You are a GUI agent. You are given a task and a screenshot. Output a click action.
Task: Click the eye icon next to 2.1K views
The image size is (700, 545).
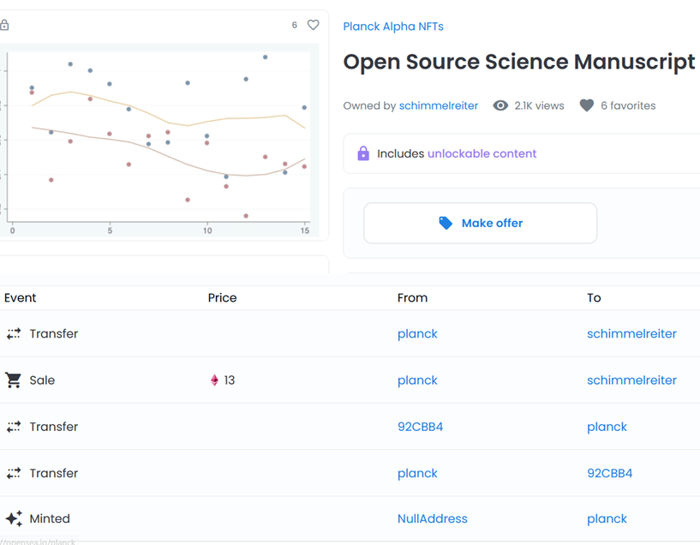tap(500, 105)
